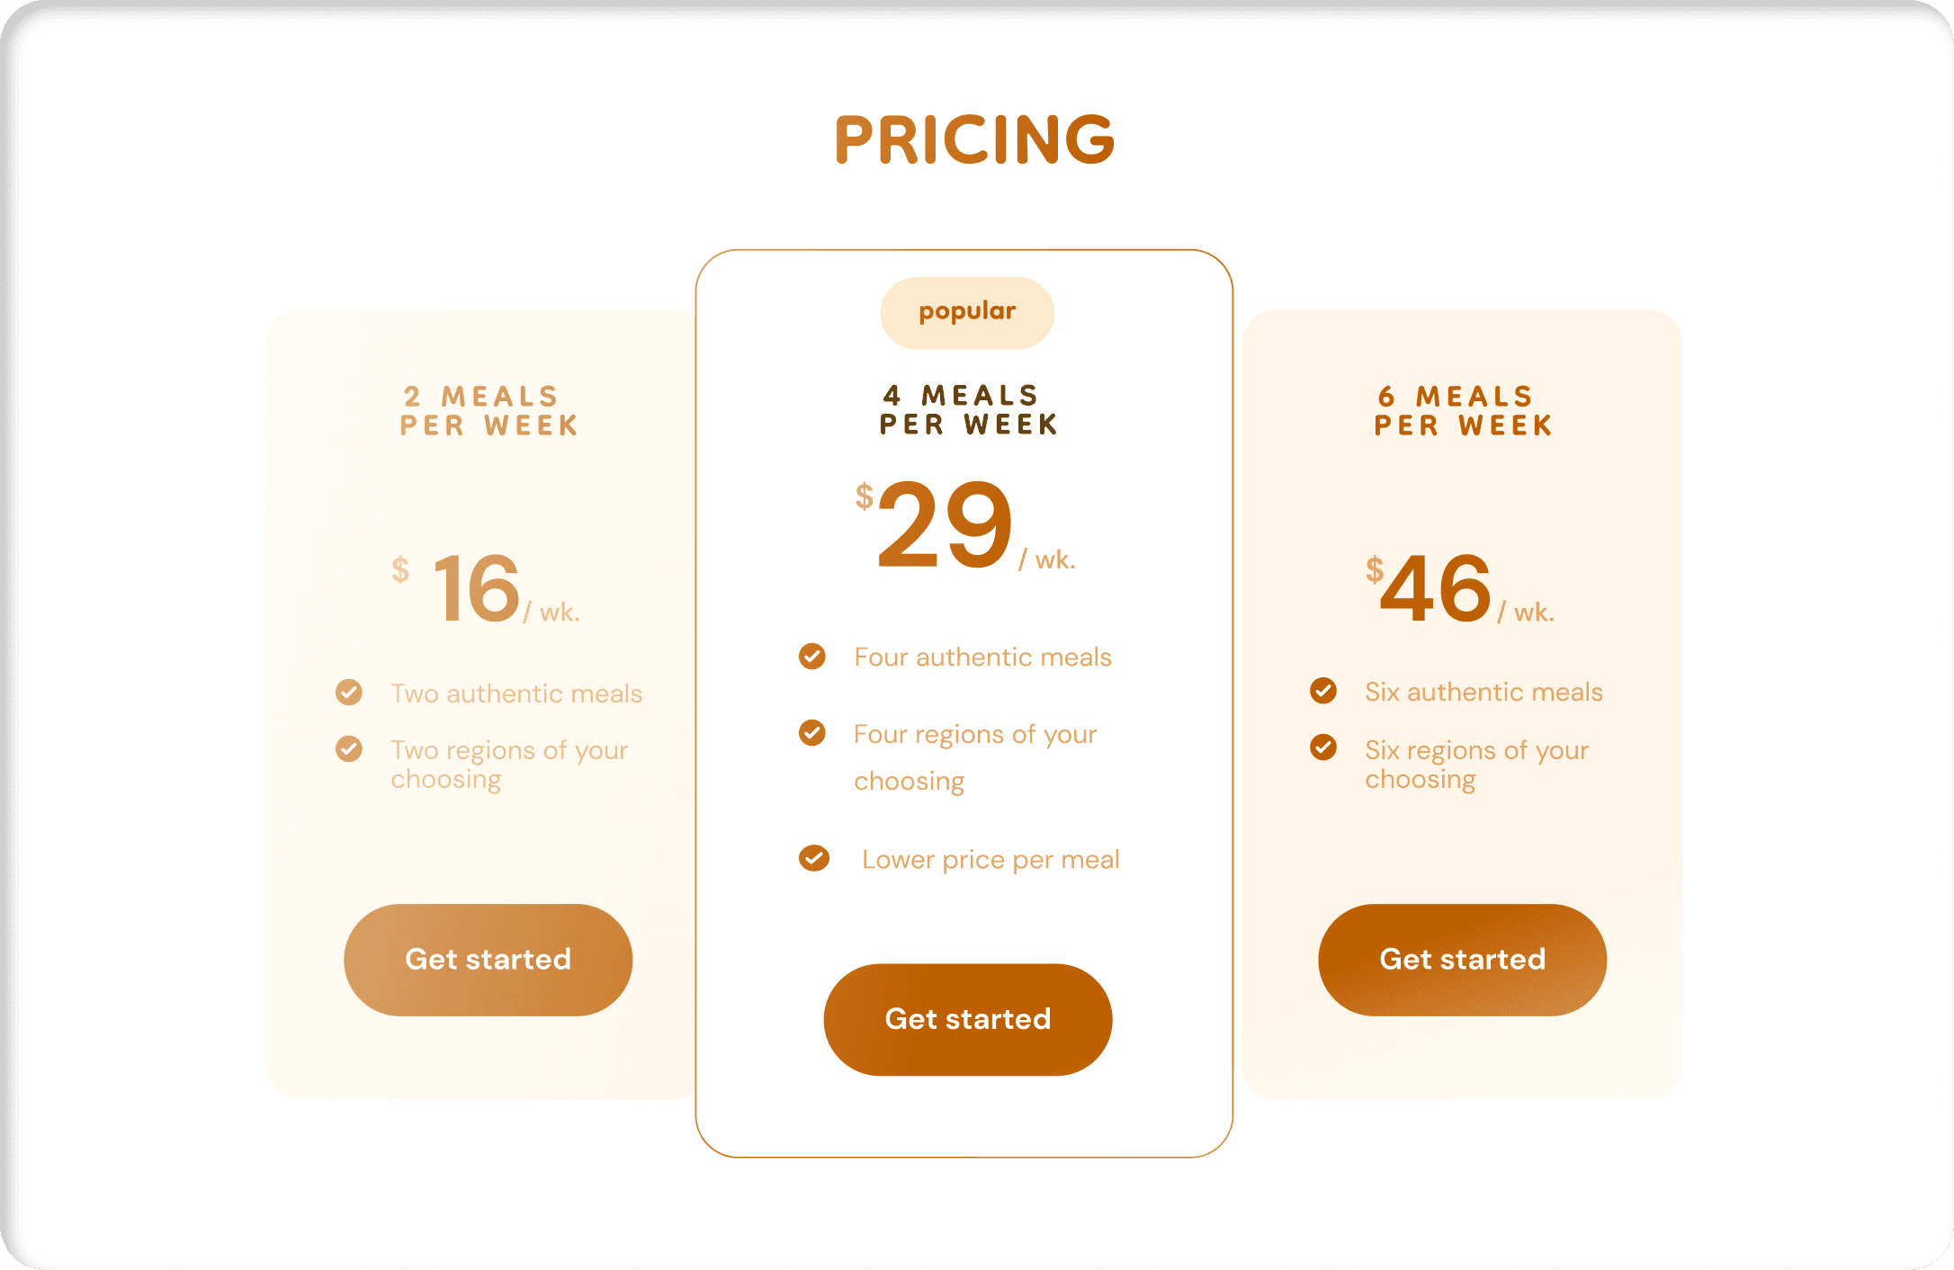Click Get started under the $29 plan
1954x1270 pixels.
click(968, 1019)
